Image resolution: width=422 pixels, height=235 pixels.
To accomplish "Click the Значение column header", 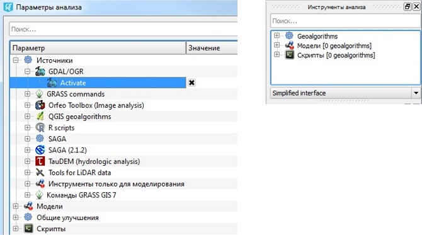I will (x=212, y=48).
